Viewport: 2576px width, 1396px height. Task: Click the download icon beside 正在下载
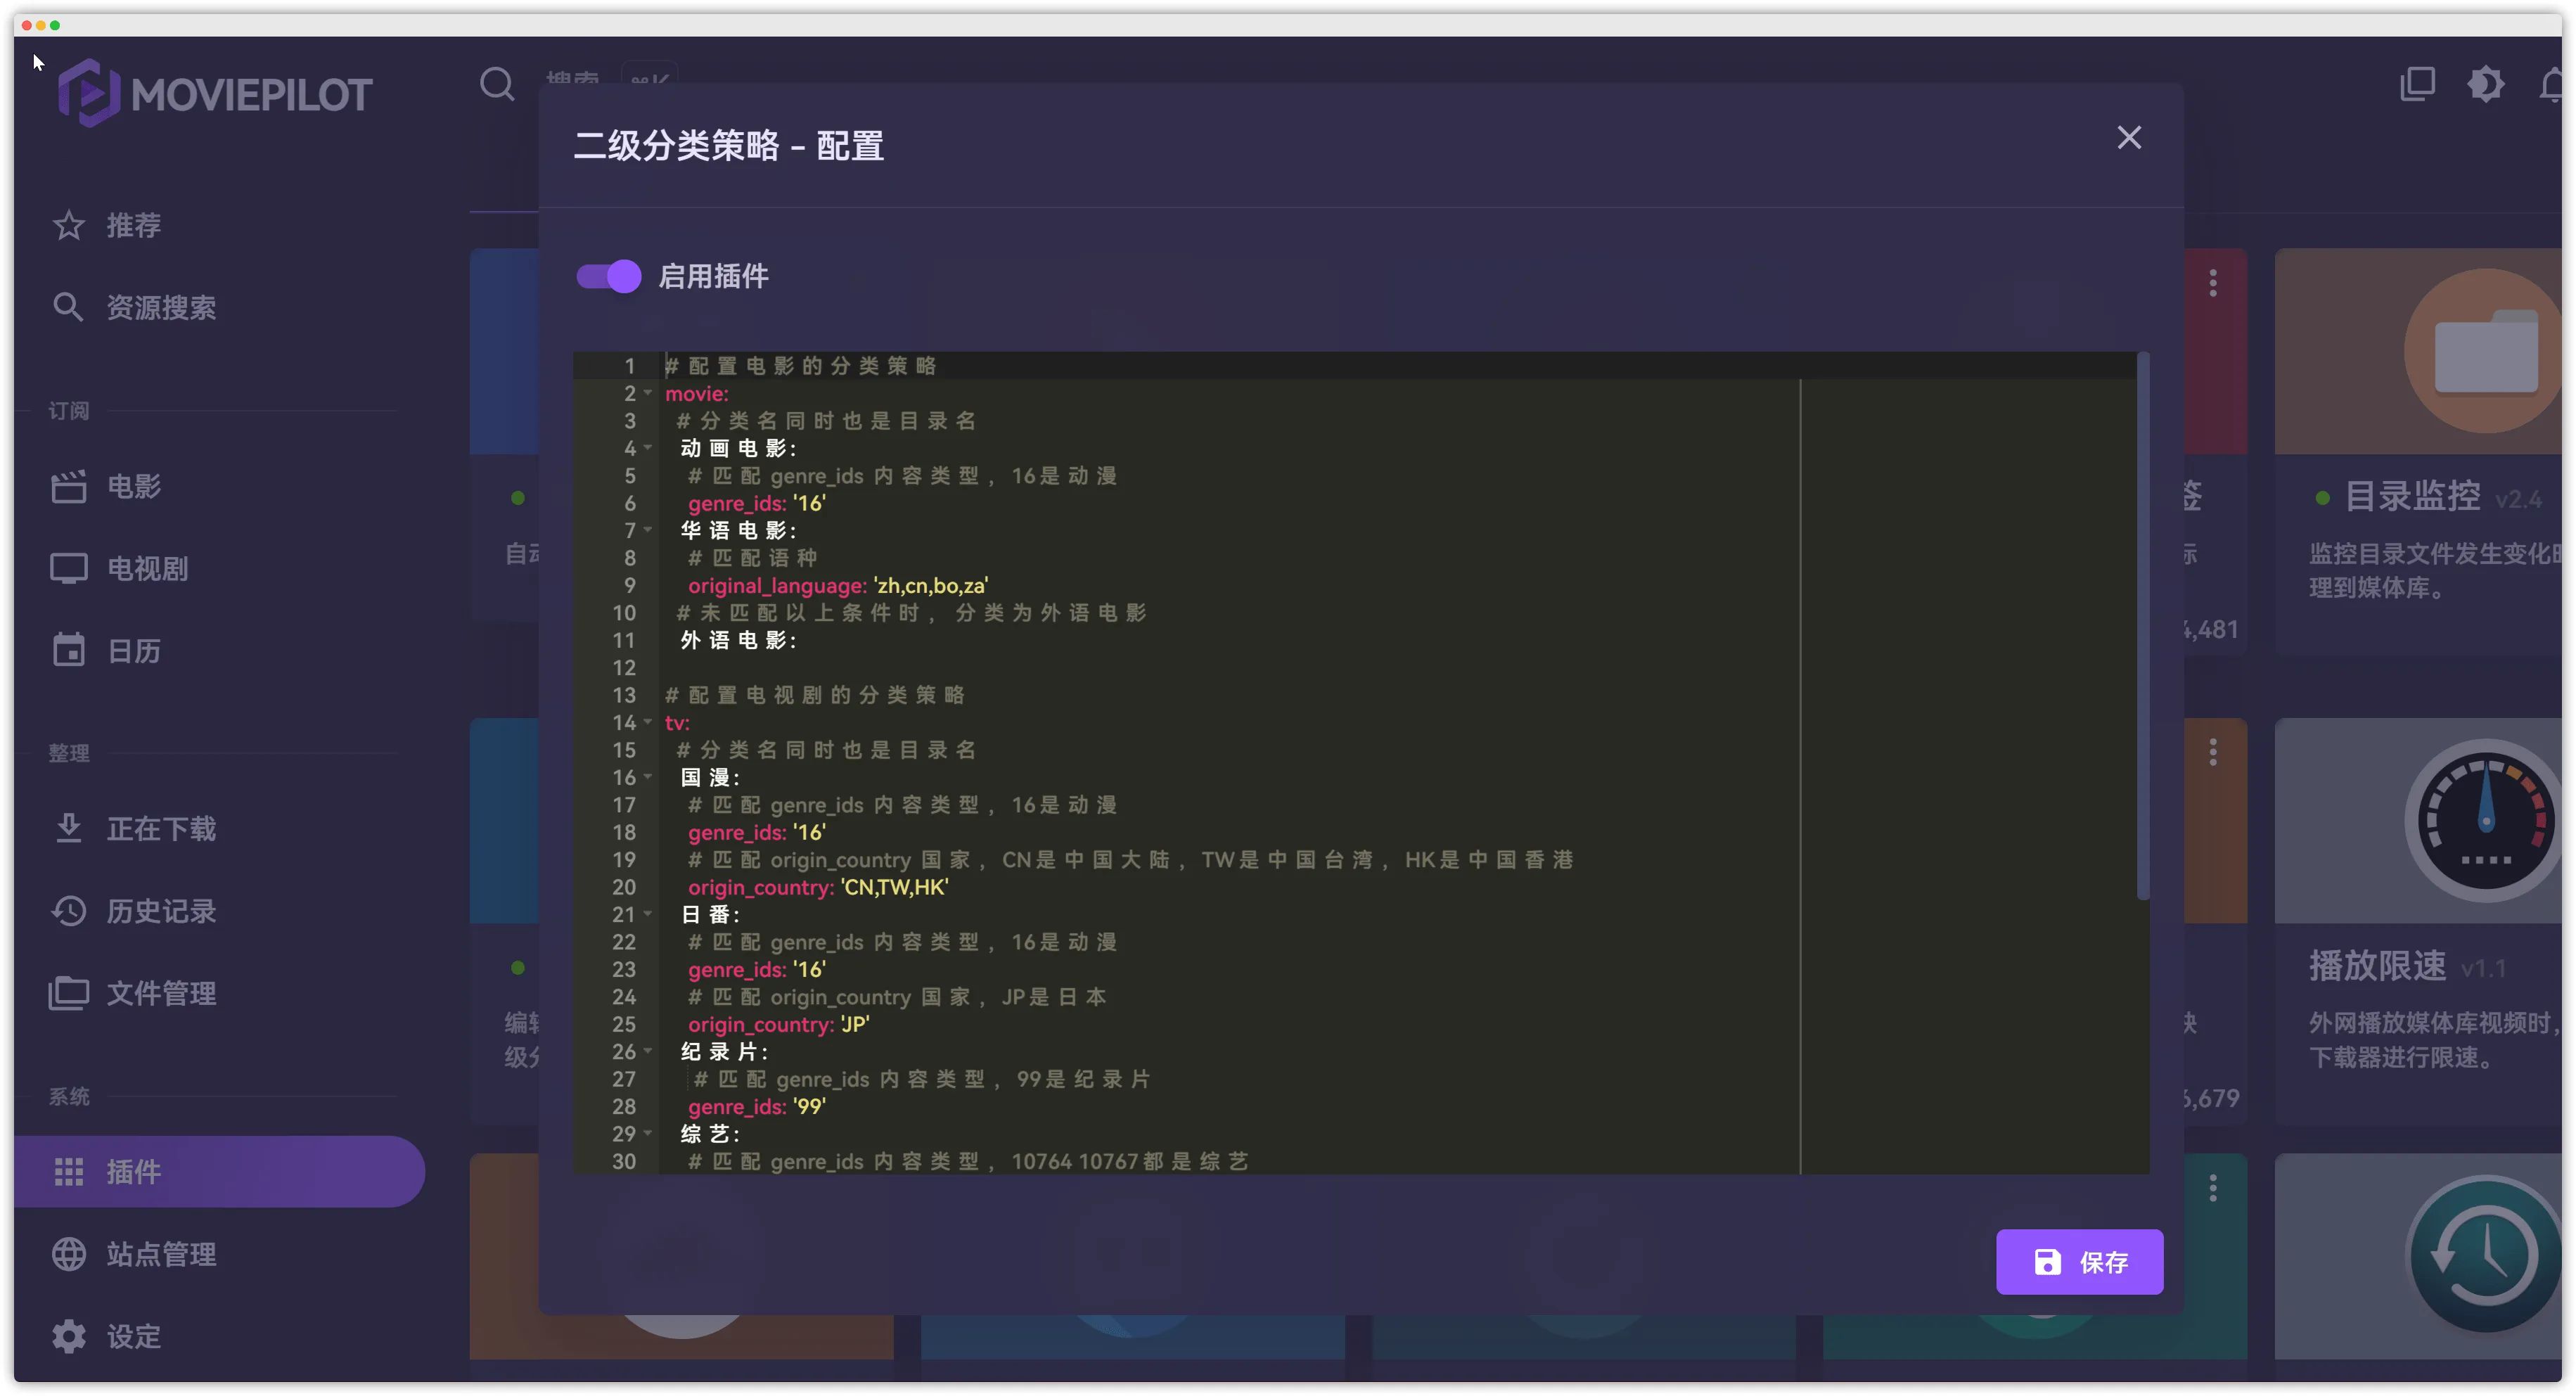[x=68, y=829]
